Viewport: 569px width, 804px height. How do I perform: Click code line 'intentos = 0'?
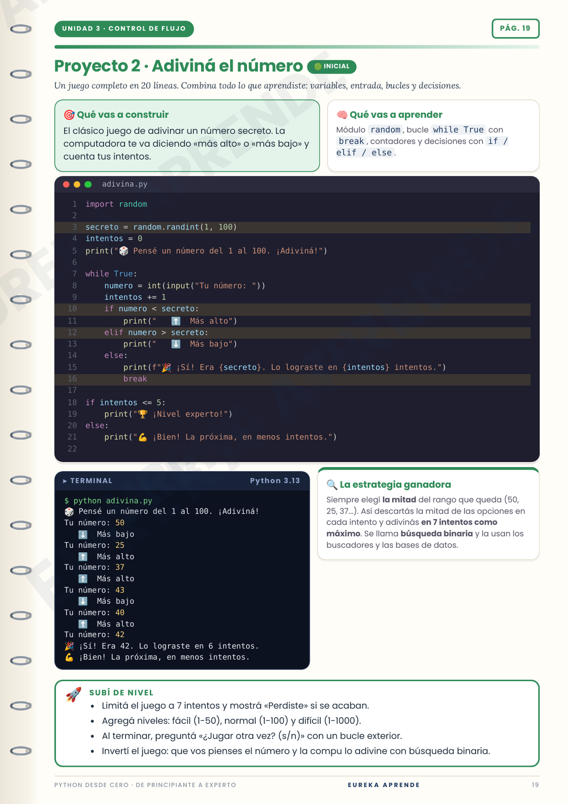coord(114,239)
